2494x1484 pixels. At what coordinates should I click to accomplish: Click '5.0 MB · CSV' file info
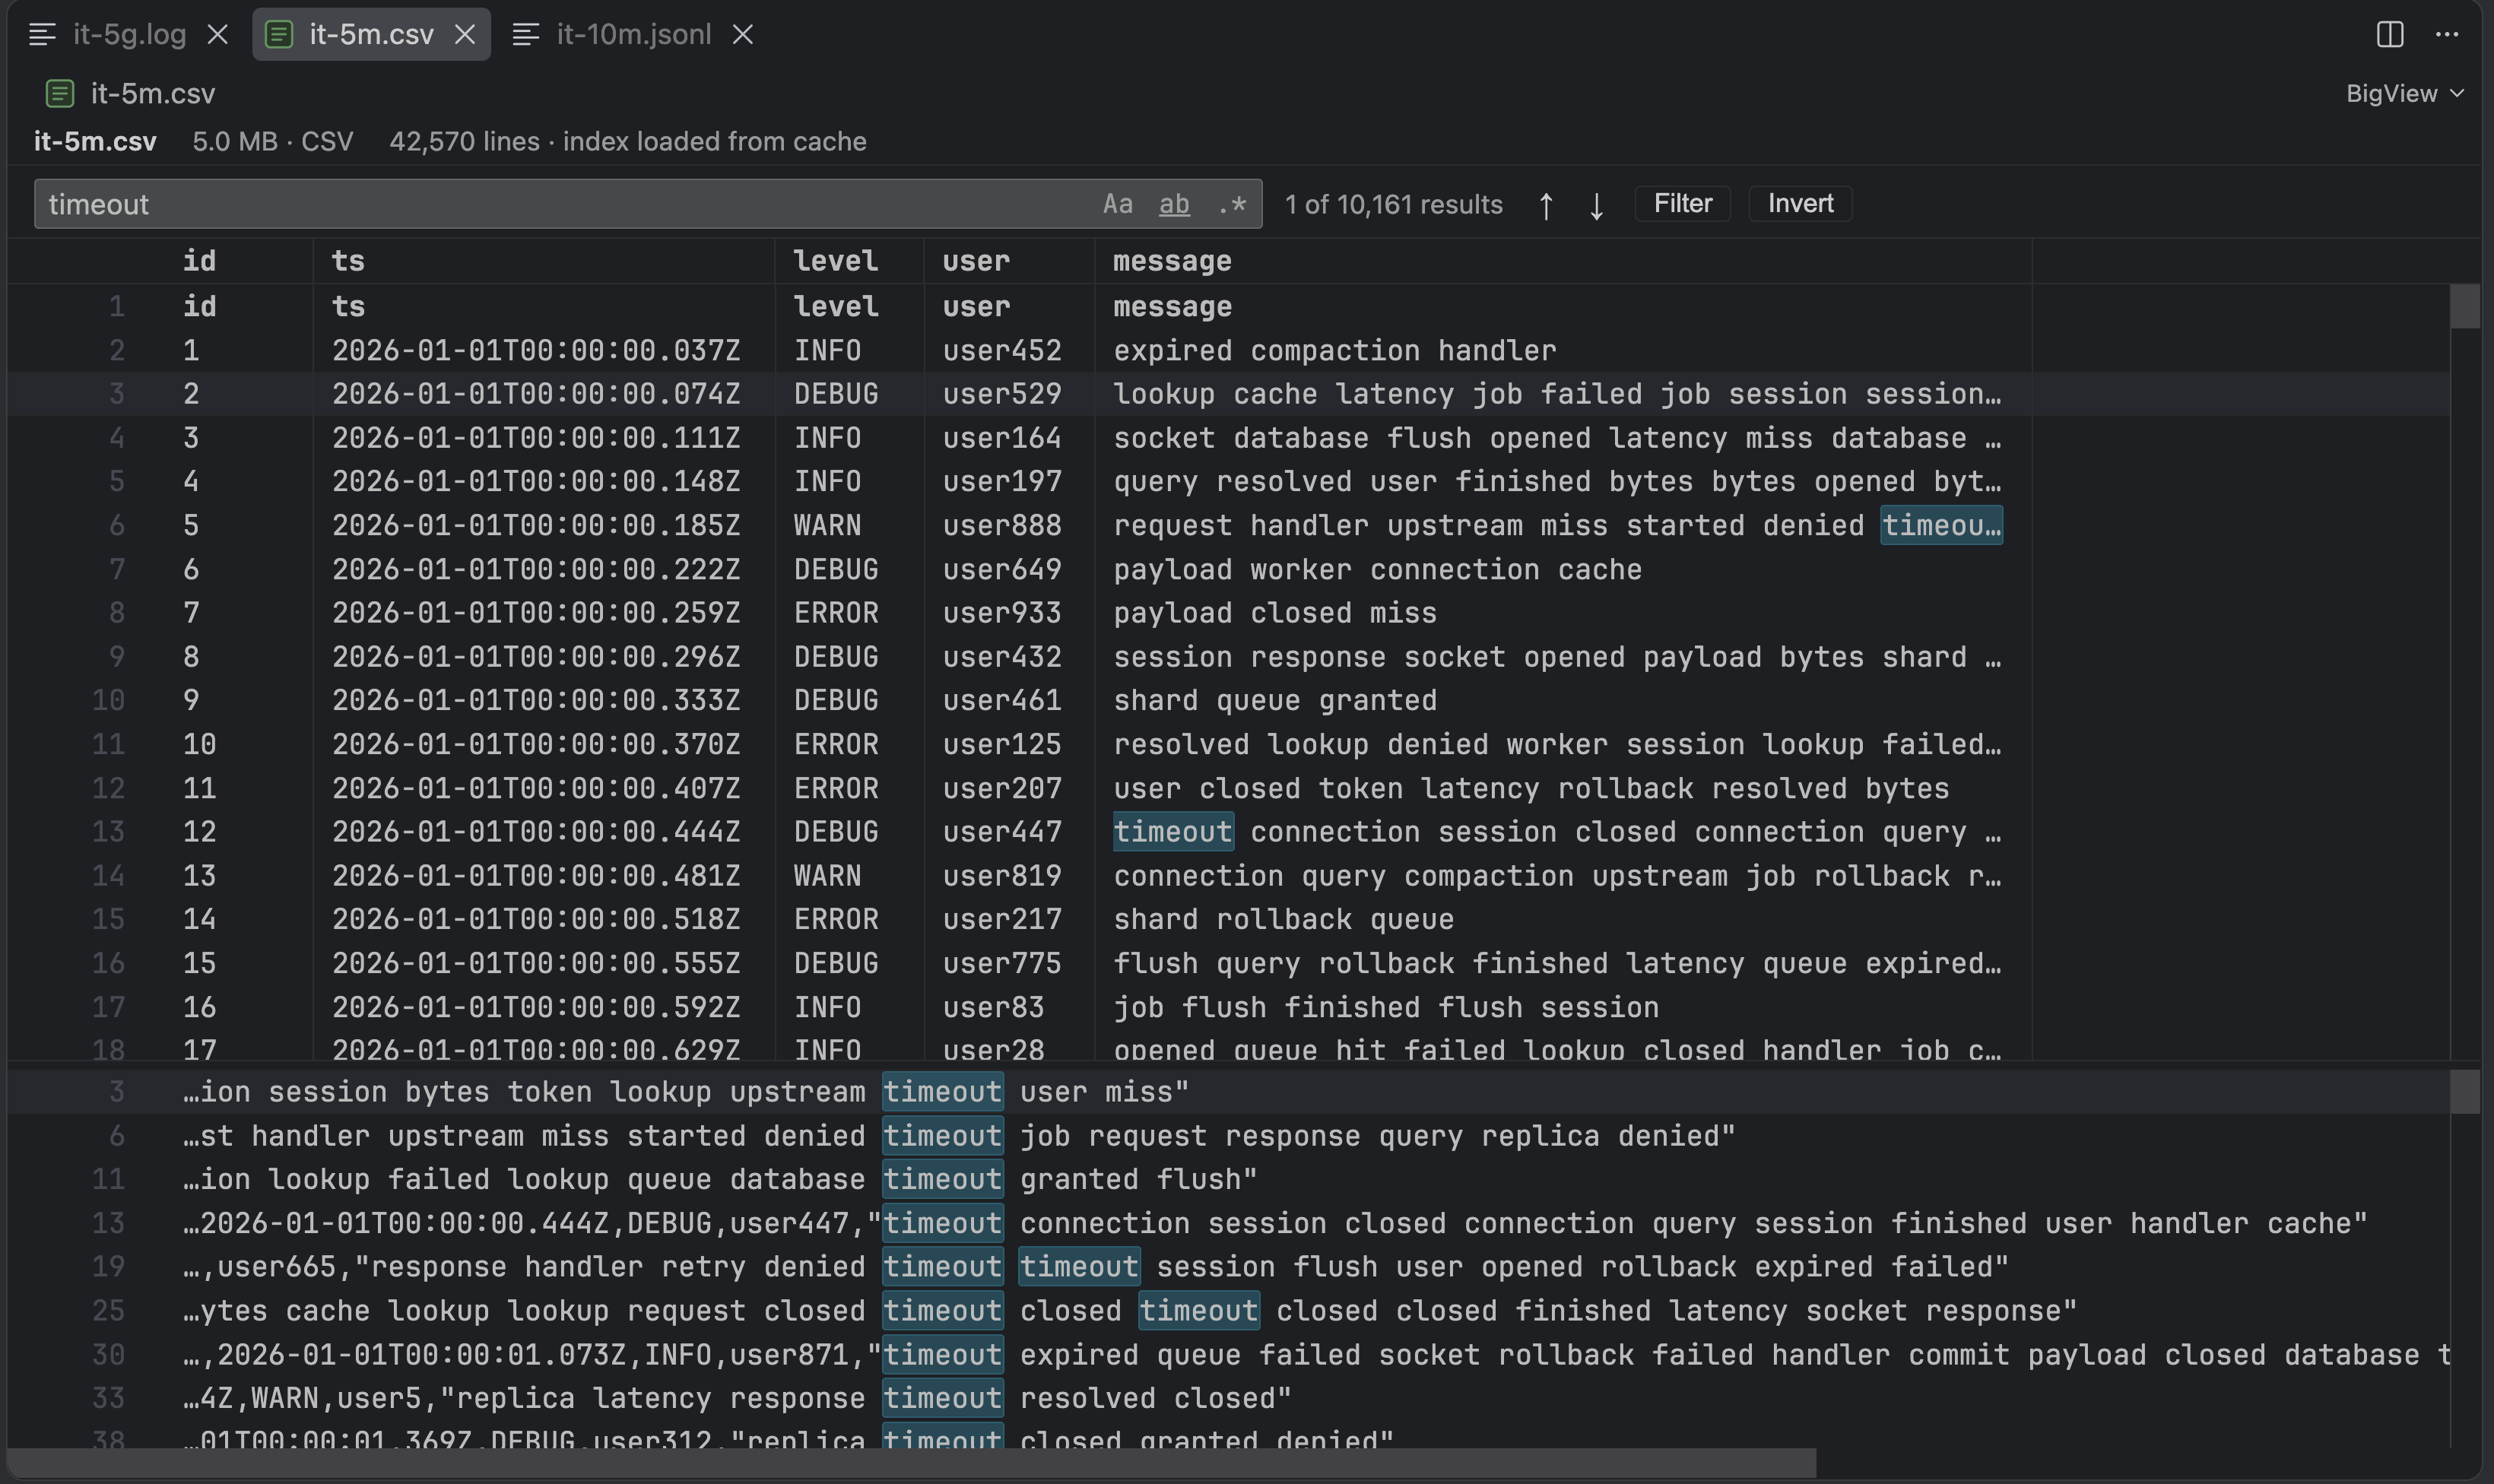(273, 142)
